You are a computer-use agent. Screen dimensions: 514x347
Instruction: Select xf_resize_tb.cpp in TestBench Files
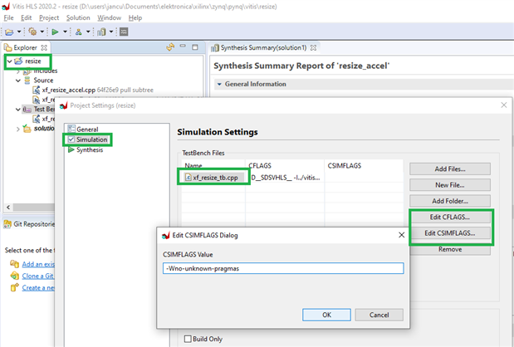215,177
